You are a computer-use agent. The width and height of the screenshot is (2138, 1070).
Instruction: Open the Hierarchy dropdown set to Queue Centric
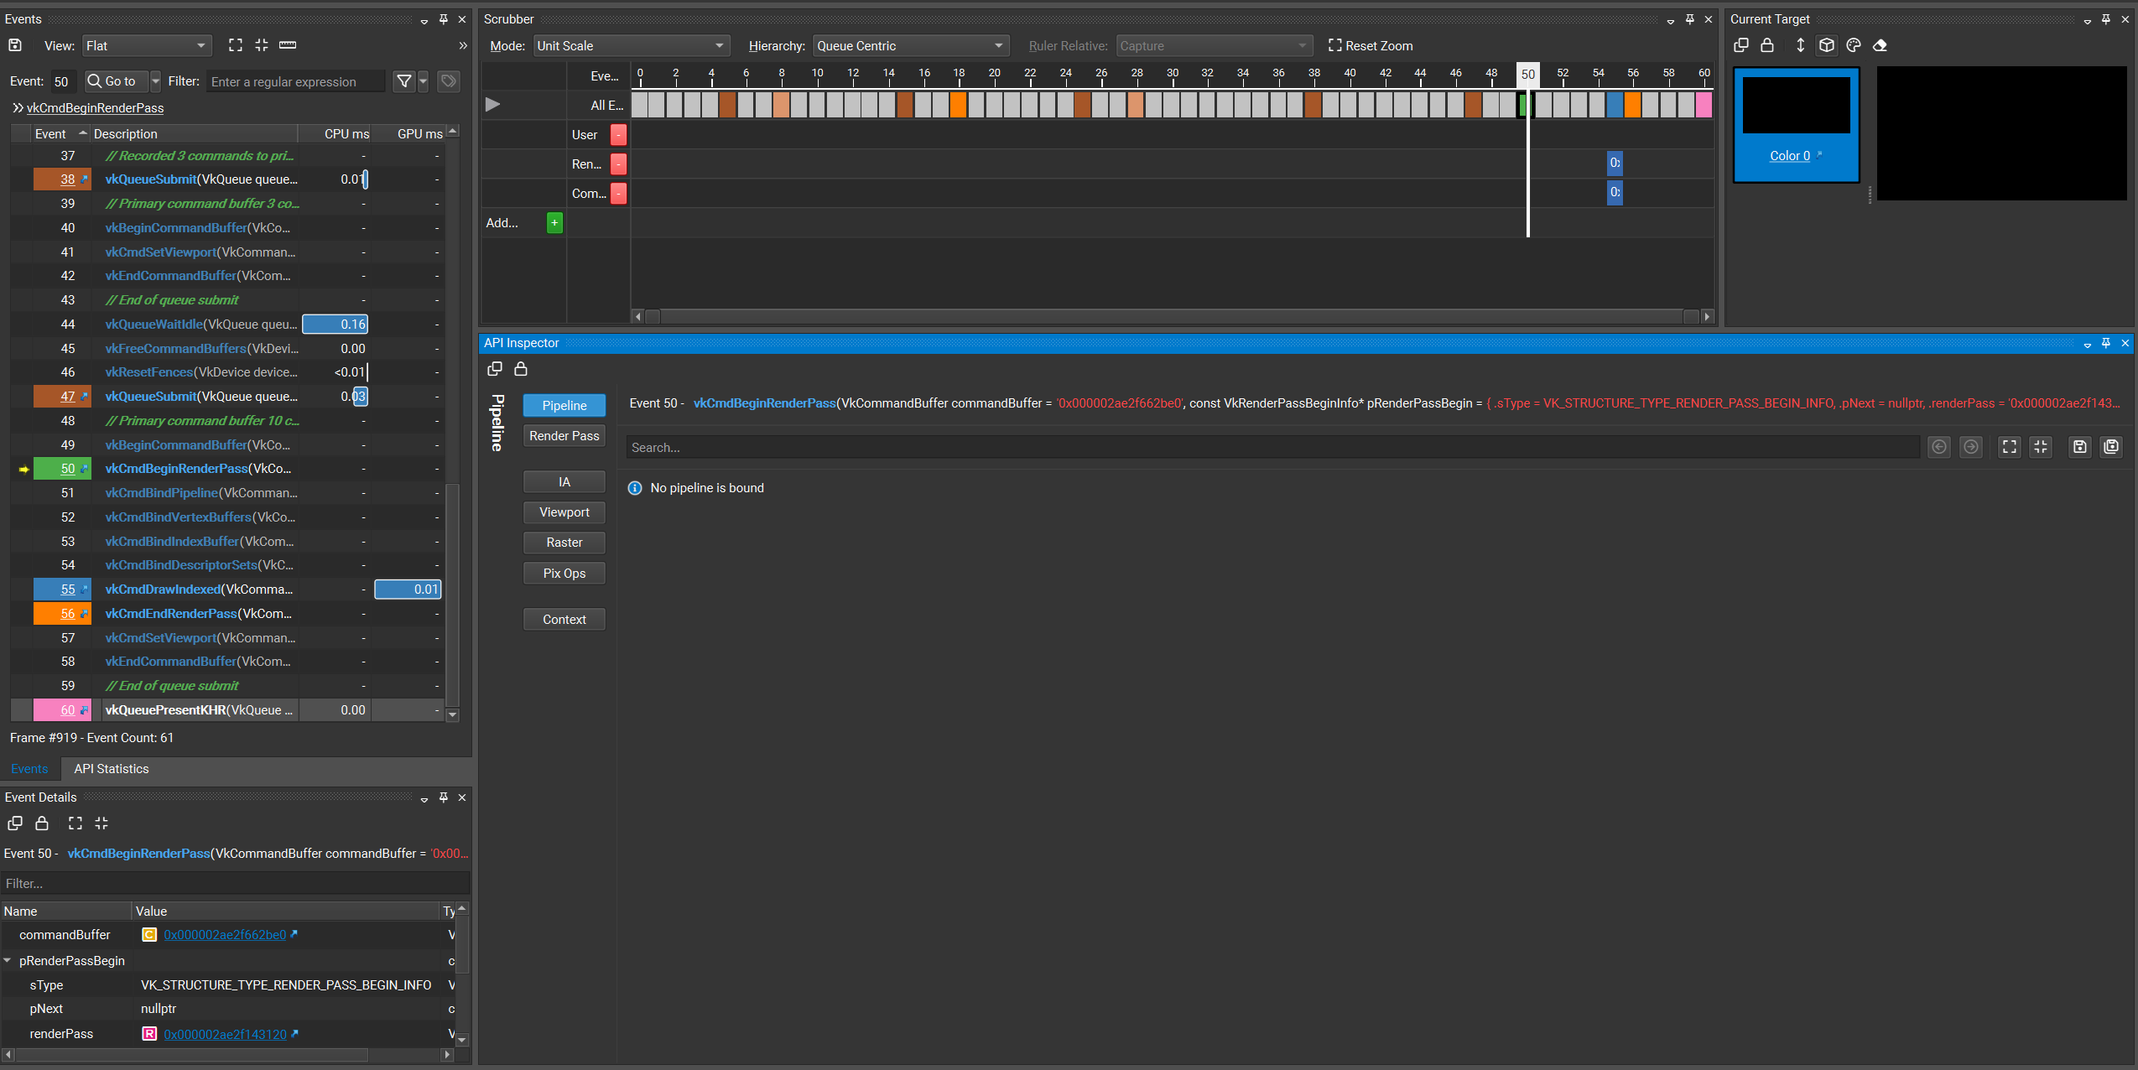(x=910, y=45)
